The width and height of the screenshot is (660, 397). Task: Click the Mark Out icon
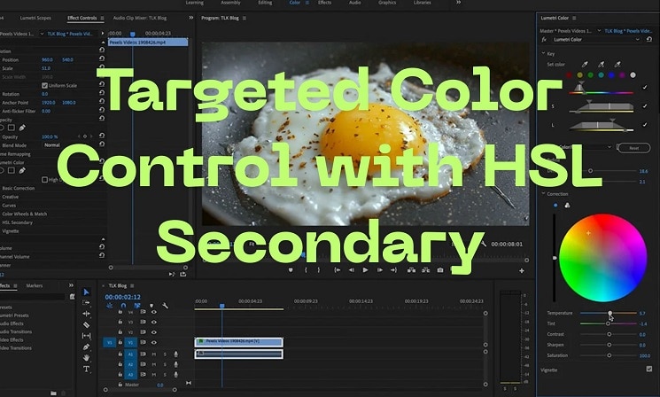pos(319,270)
